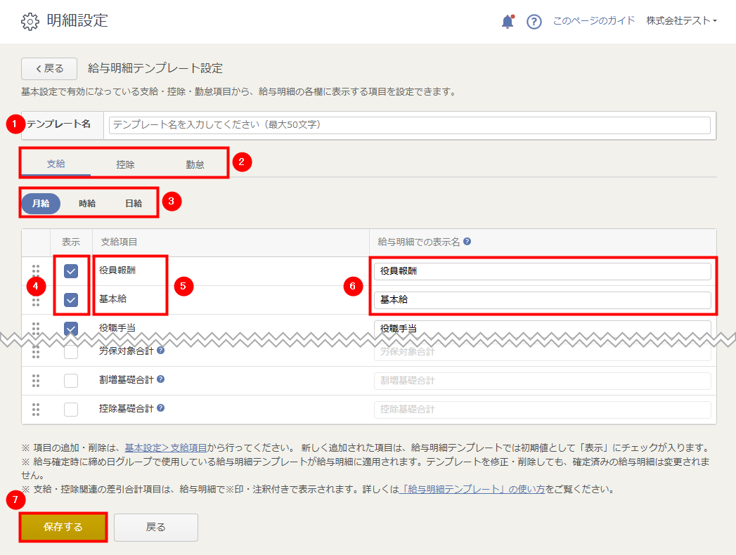
Task: Click the notification bell icon
Action: tap(508, 22)
